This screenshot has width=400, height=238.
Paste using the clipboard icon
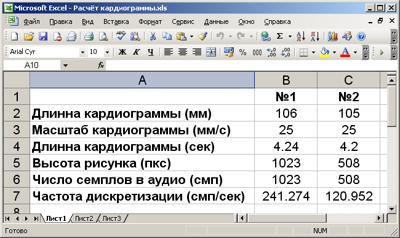(182, 36)
